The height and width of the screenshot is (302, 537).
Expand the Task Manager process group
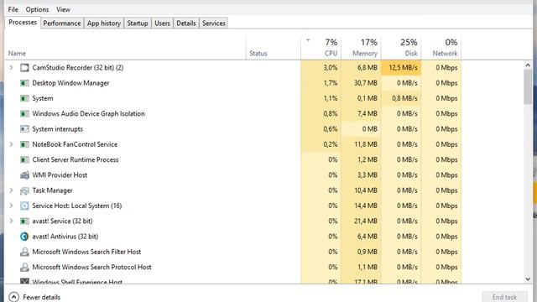tap(11, 190)
